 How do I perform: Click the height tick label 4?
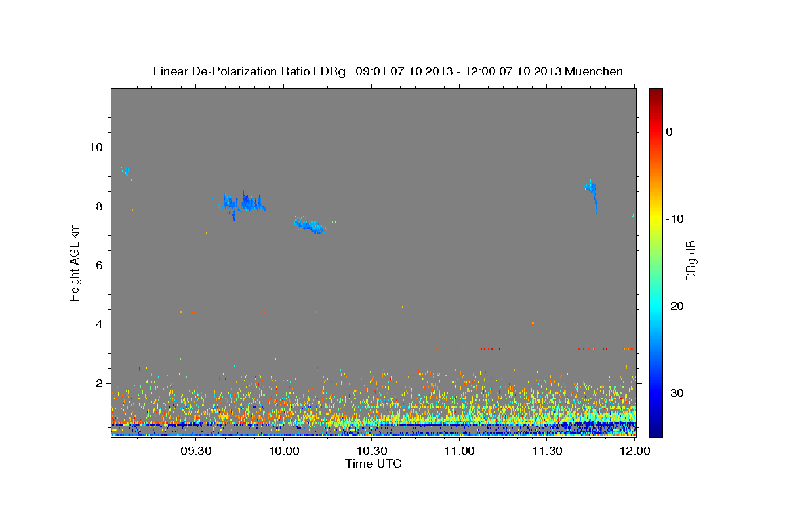(98, 324)
